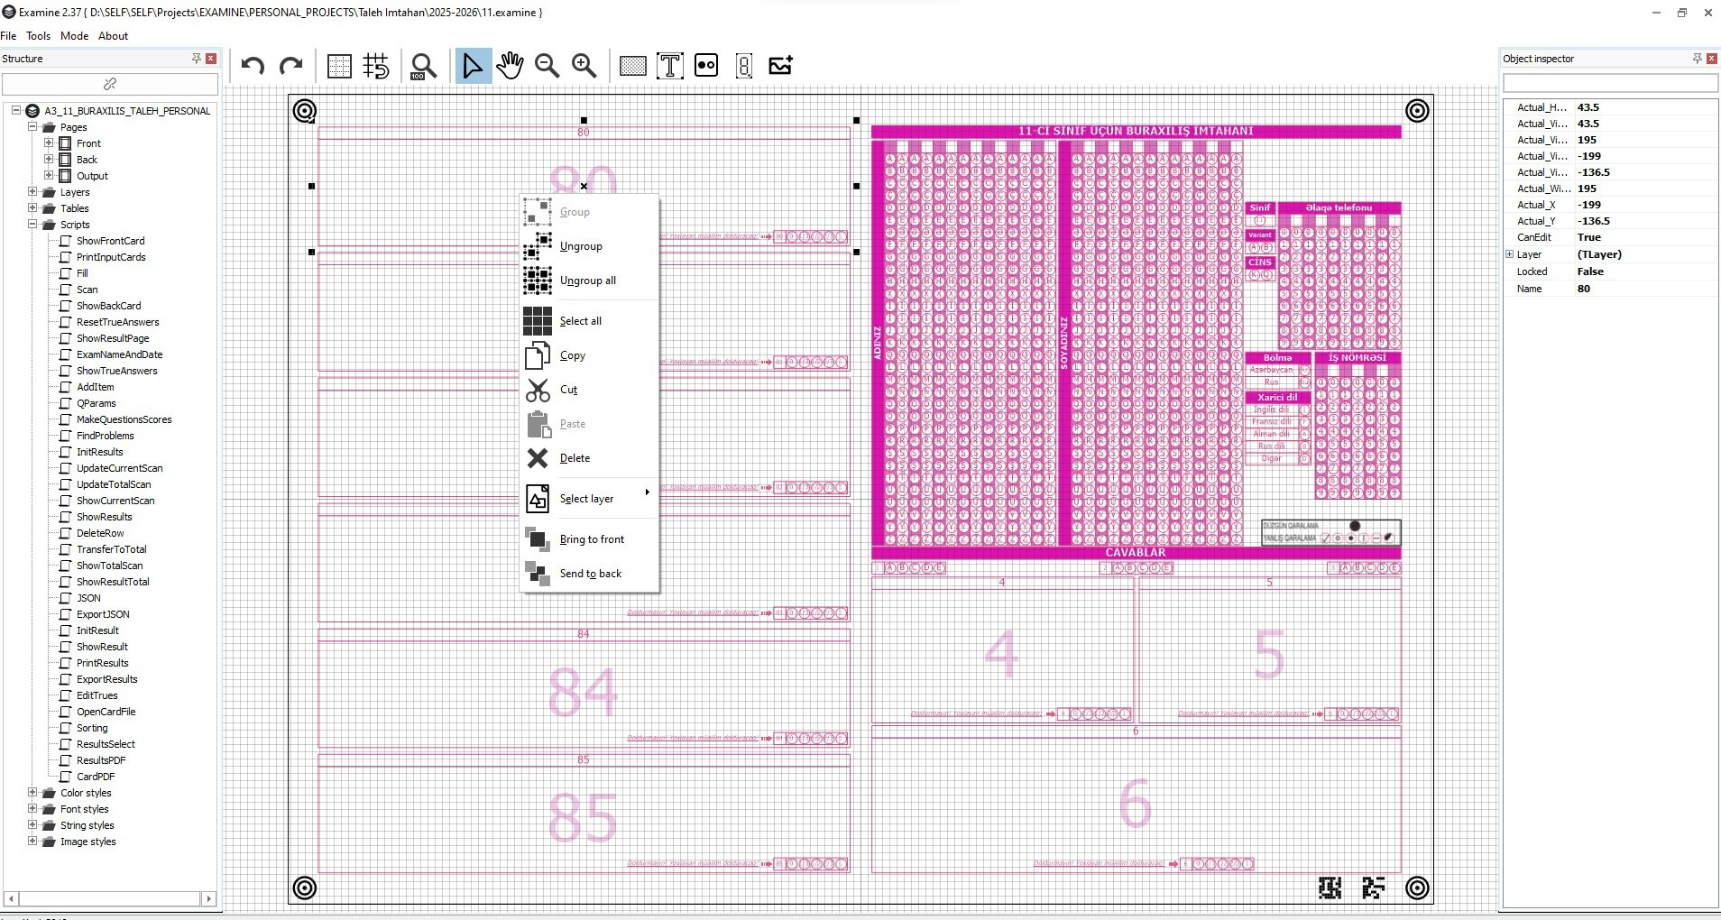The image size is (1721, 920).
Task: Pin the Object inspector panel
Action: [1697, 59]
